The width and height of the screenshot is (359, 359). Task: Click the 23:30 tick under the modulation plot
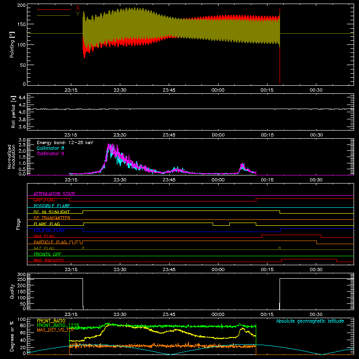pyautogui.click(x=120, y=180)
